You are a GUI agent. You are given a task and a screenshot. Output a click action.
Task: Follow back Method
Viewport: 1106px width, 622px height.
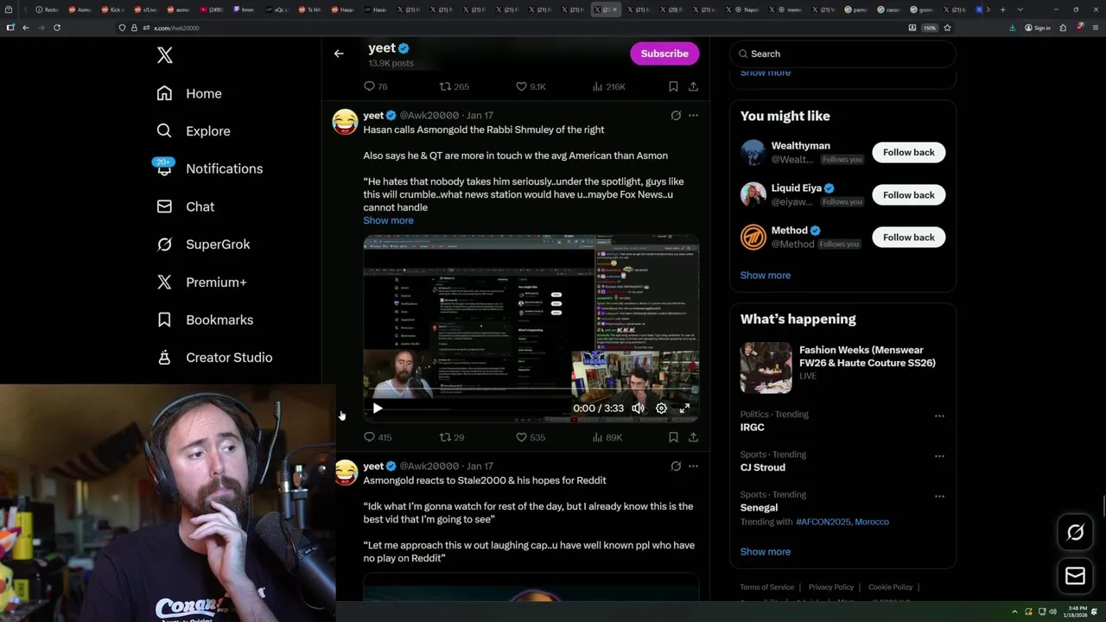[908, 237]
